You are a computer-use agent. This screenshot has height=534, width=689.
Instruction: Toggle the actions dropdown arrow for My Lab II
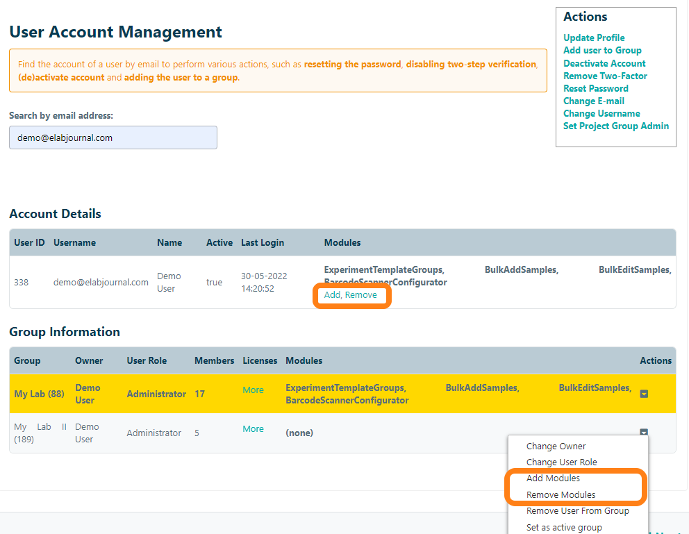point(644,433)
